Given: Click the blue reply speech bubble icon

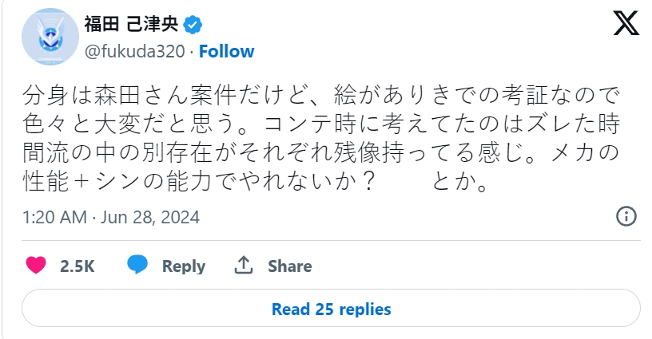Looking at the screenshot, I should click(137, 266).
